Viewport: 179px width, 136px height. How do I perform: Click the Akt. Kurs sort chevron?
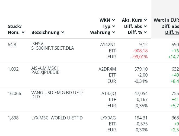145,20
